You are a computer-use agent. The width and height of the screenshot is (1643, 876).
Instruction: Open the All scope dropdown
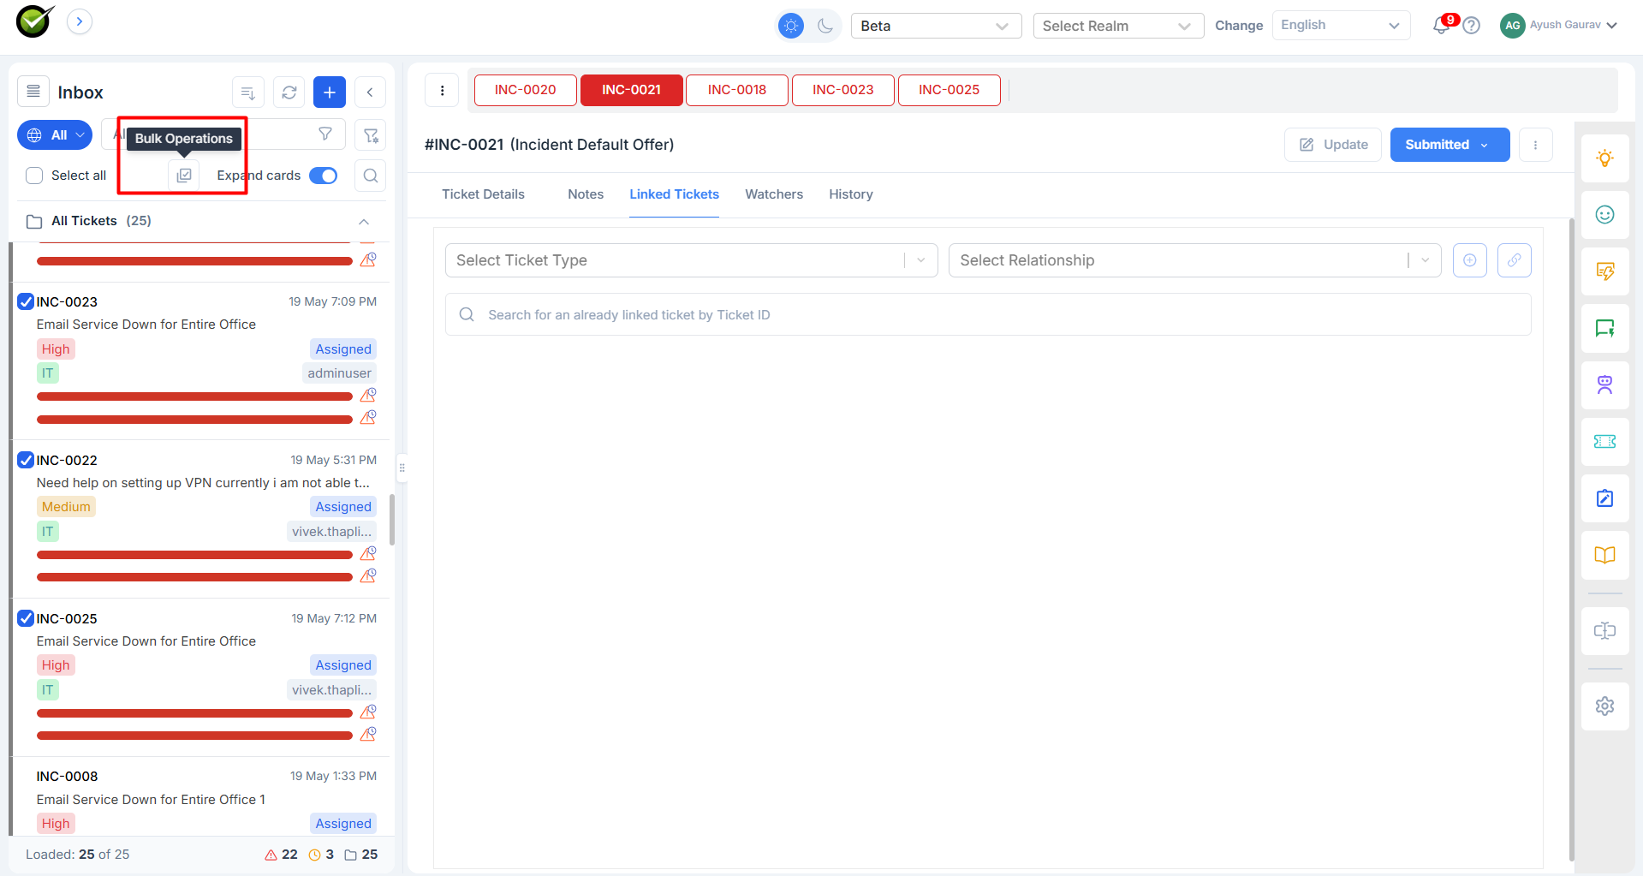pos(55,134)
